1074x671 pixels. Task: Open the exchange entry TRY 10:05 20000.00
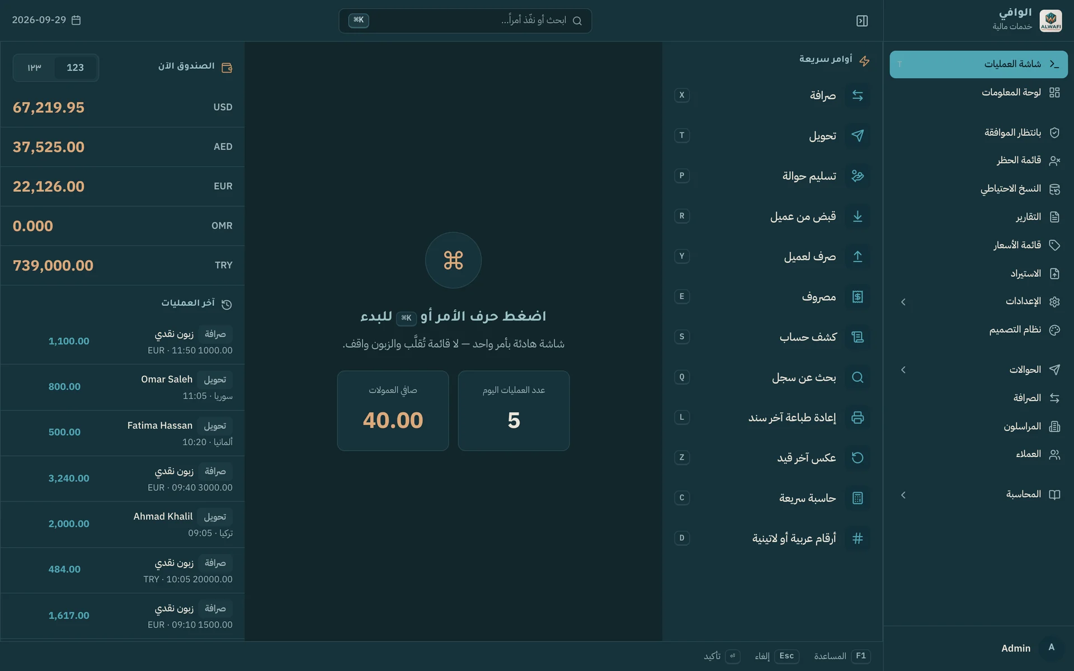click(x=123, y=570)
